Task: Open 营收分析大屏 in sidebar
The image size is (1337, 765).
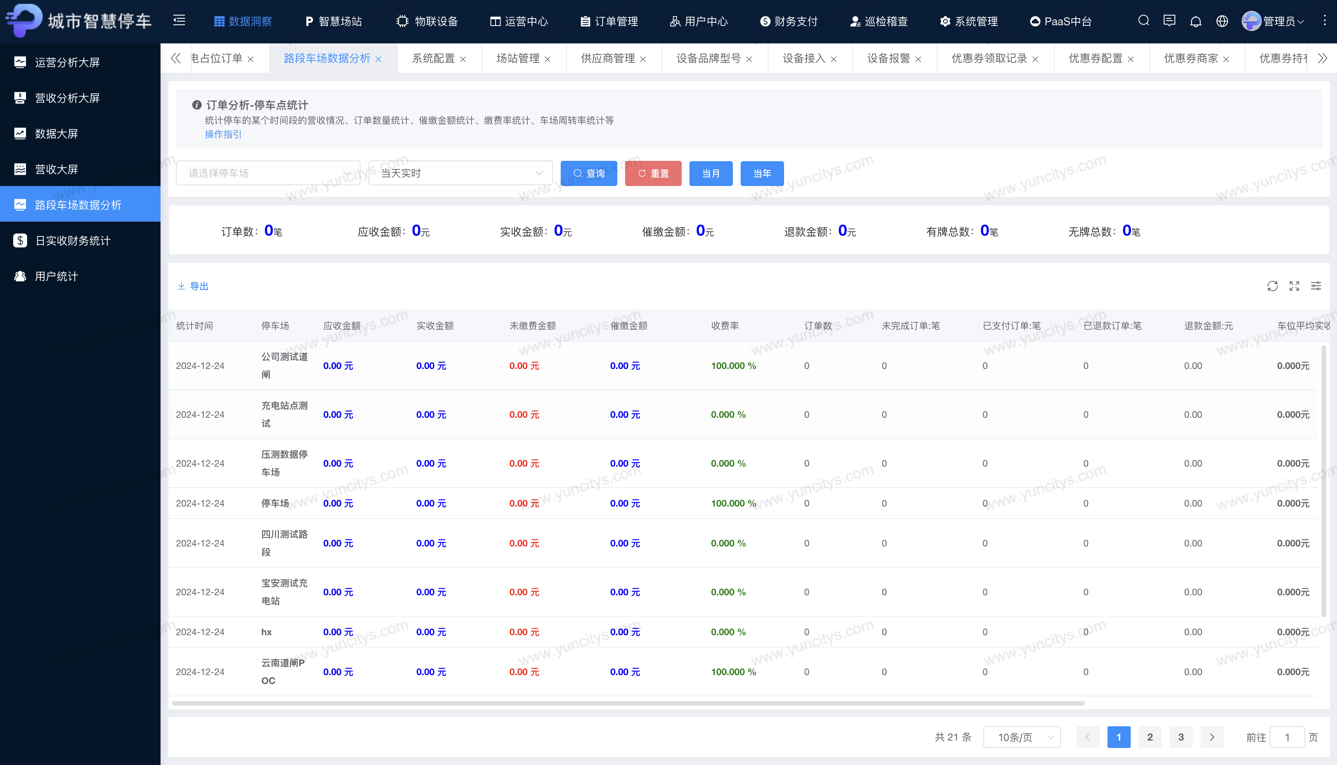Action: coord(80,98)
